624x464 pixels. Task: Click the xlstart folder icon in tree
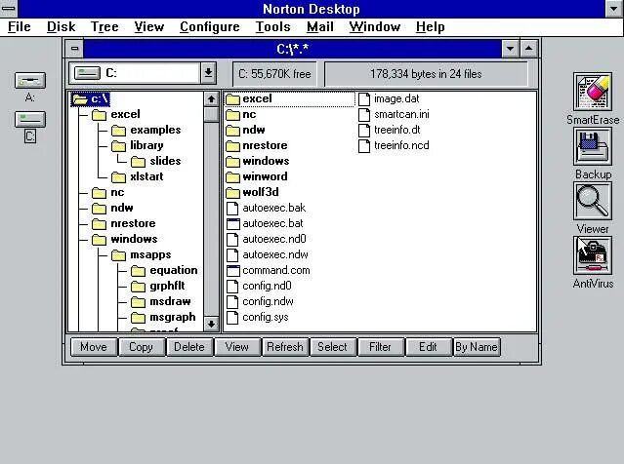click(118, 176)
